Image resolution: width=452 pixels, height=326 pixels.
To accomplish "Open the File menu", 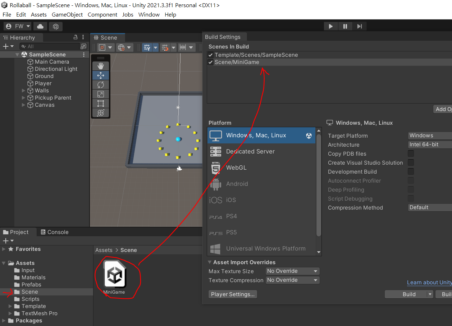I will click(x=7, y=15).
